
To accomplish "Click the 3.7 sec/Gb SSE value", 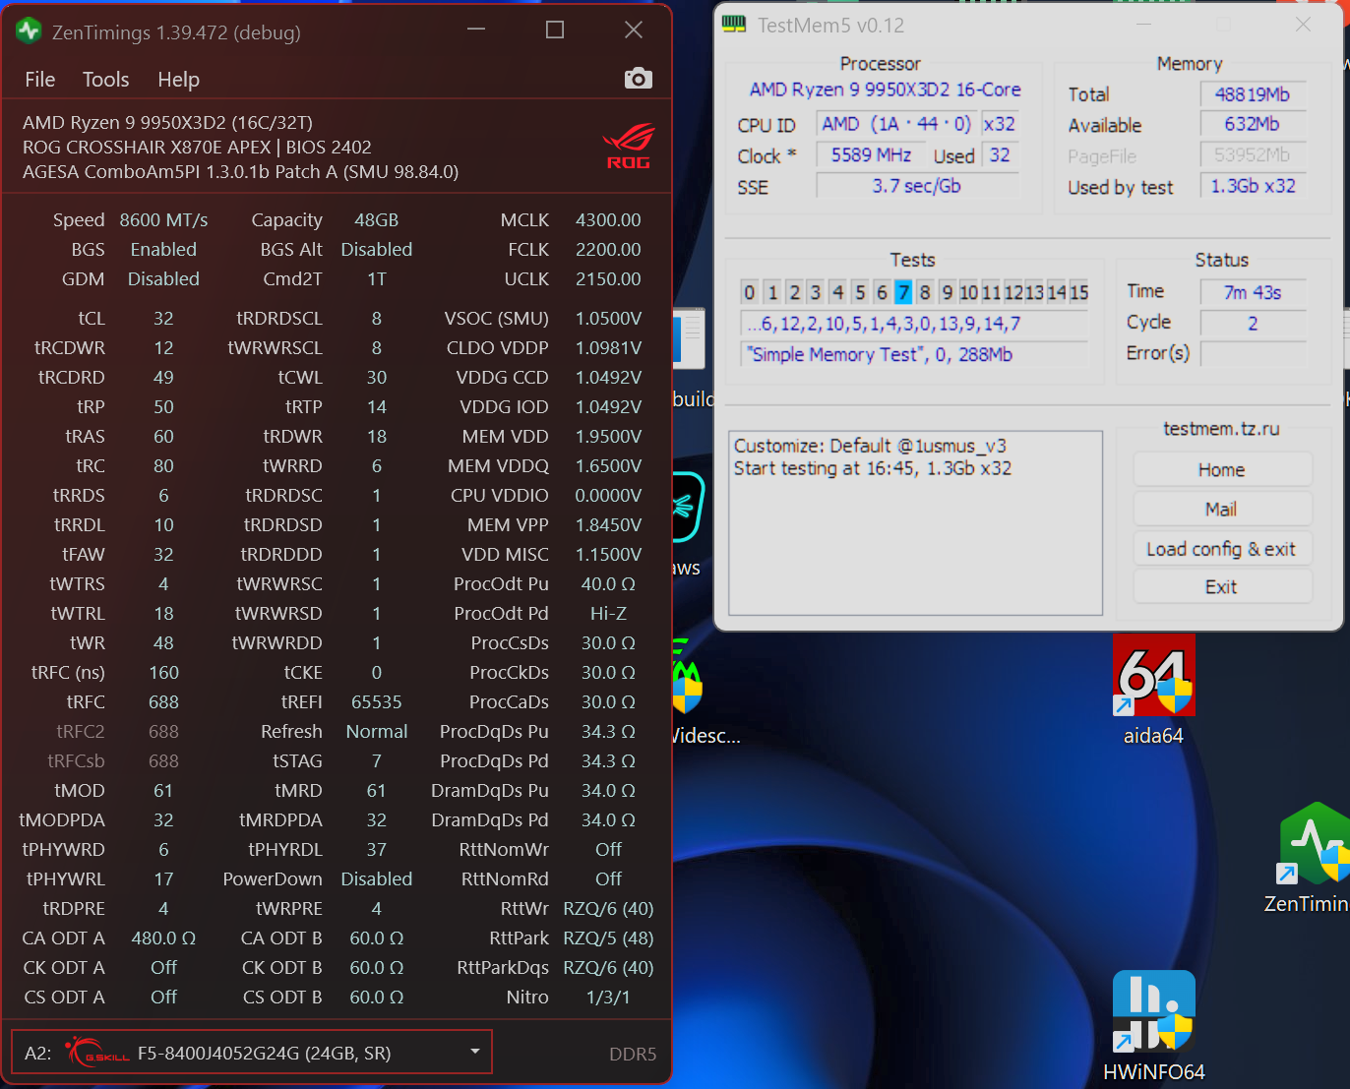I will [x=916, y=186].
